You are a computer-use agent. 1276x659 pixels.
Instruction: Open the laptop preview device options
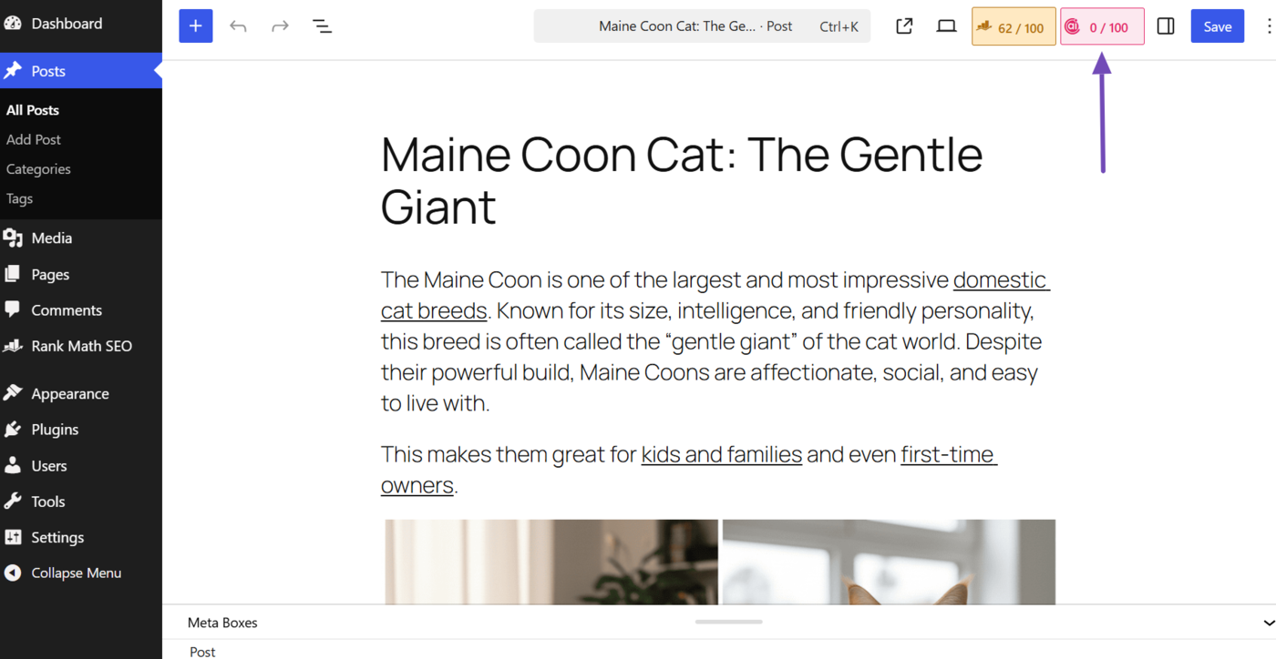[x=946, y=26]
